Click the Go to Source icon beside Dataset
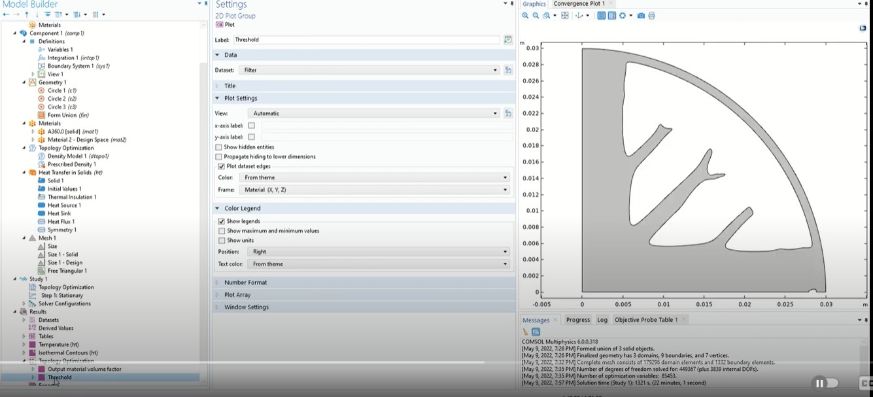 tap(508, 70)
